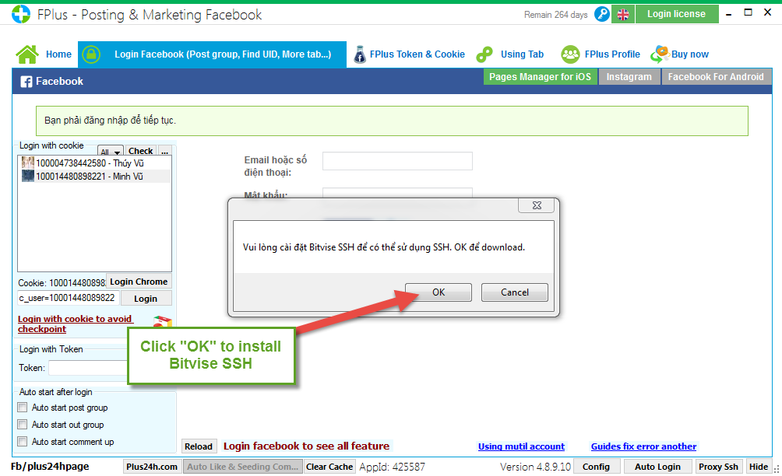This screenshot has height=476, width=782.
Task: Click the Buy now cart icon
Action: click(660, 54)
